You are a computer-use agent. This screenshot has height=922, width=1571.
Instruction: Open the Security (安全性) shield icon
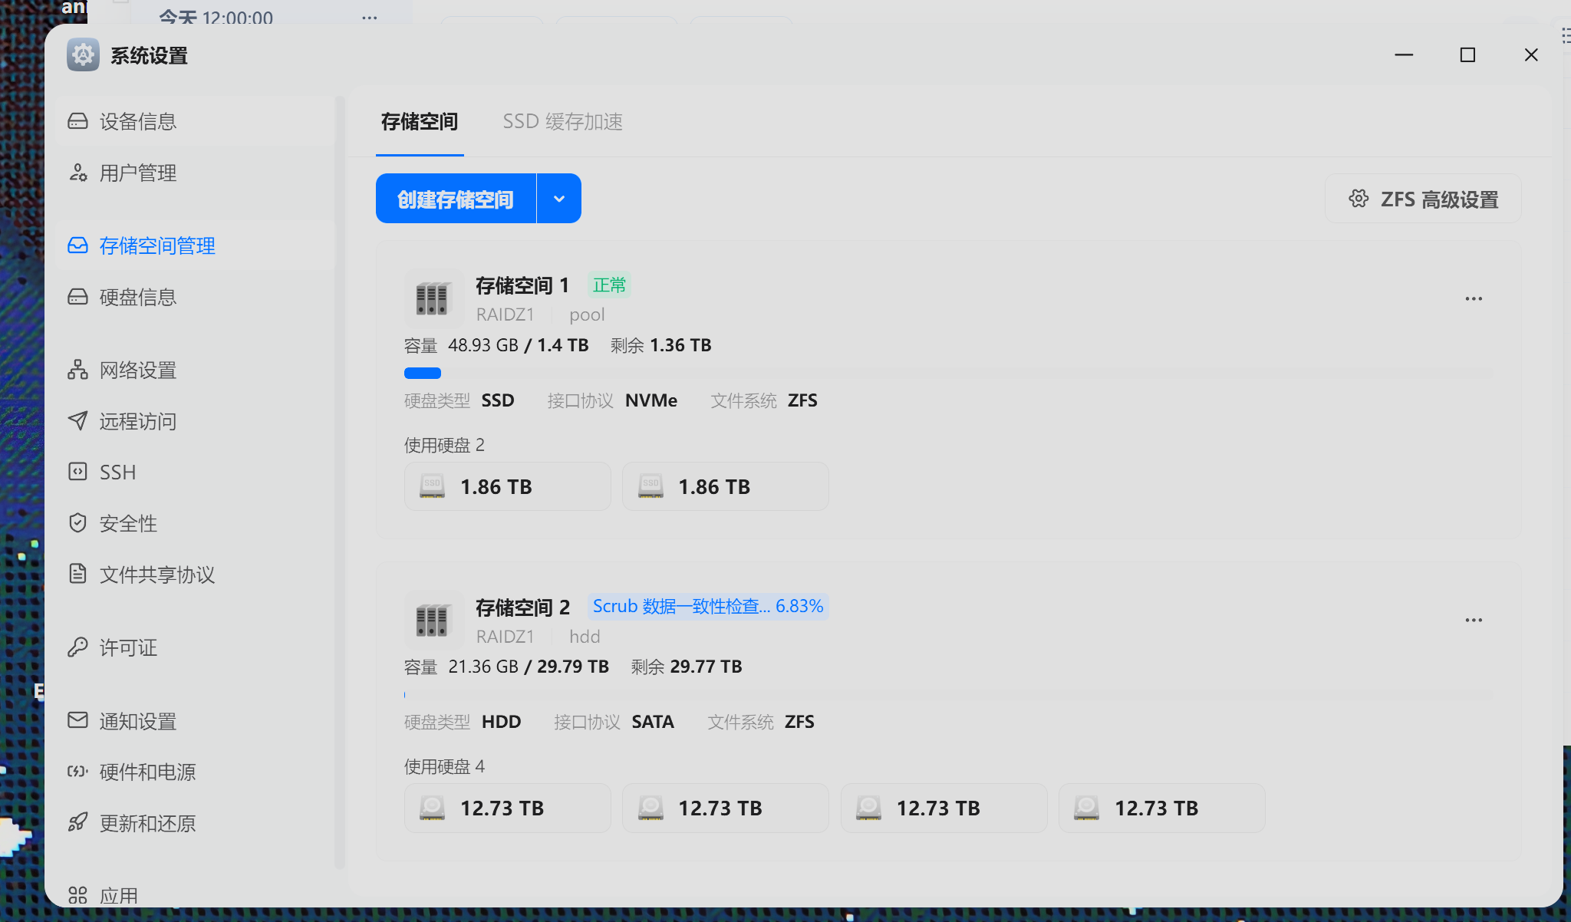(77, 523)
